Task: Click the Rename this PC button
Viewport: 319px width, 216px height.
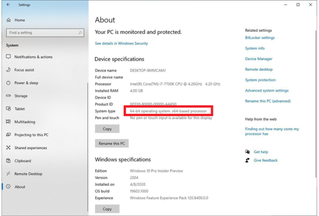Action: coord(112,143)
